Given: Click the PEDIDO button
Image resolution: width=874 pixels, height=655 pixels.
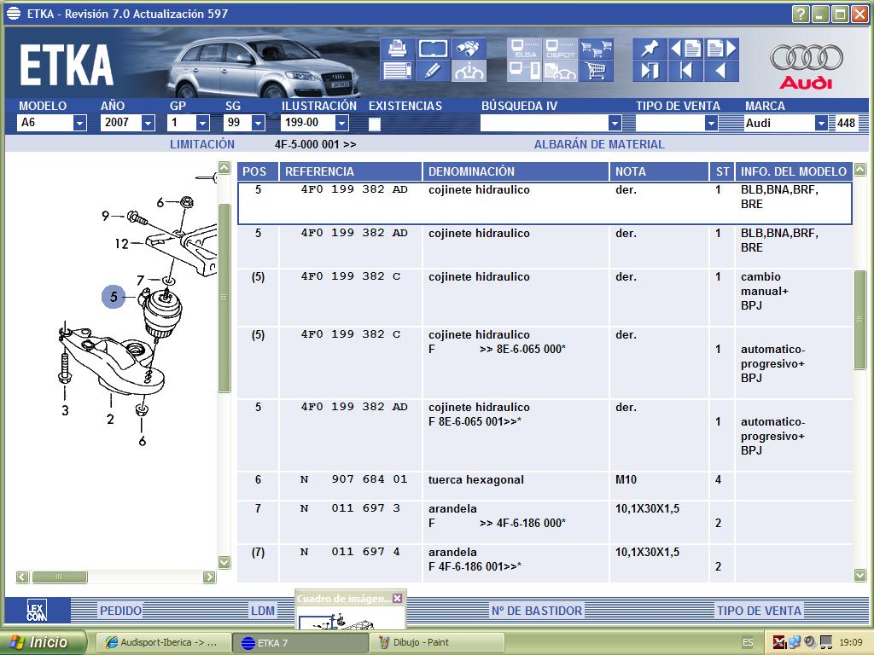Looking at the screenshot, I should [120, 611].
